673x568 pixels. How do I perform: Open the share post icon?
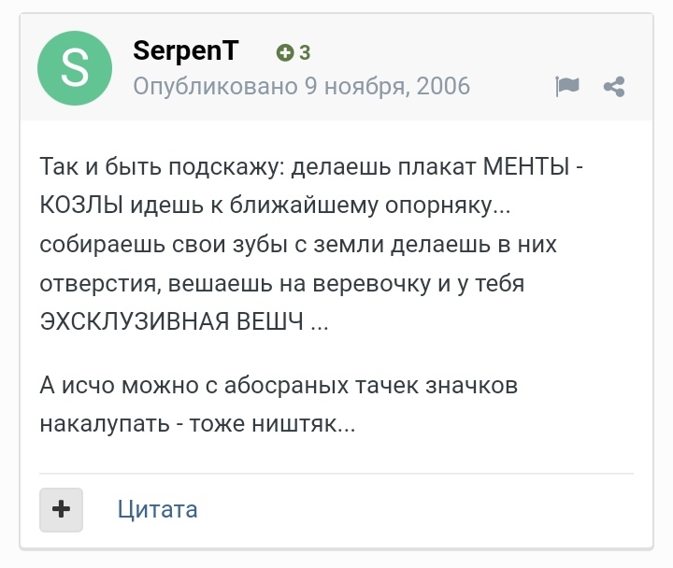[x=614, y=87]
